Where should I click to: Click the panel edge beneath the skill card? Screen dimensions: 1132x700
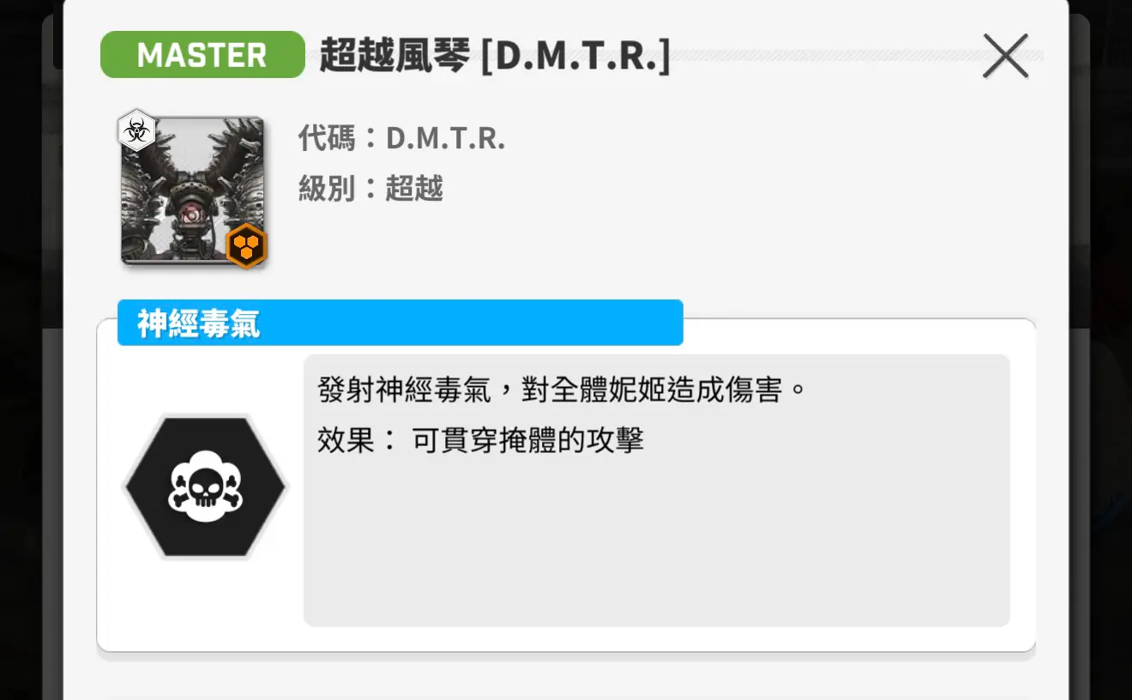566,678
